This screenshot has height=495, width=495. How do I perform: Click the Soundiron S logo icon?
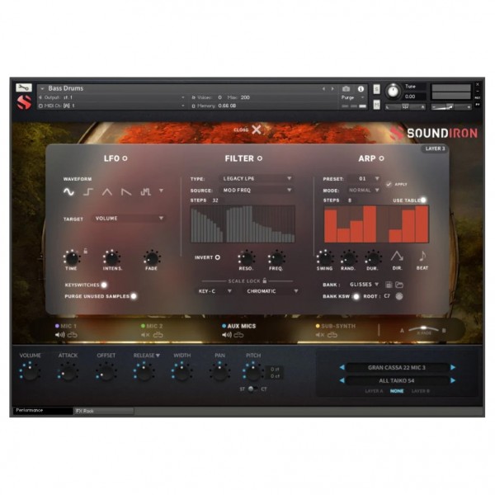[24, 102]
